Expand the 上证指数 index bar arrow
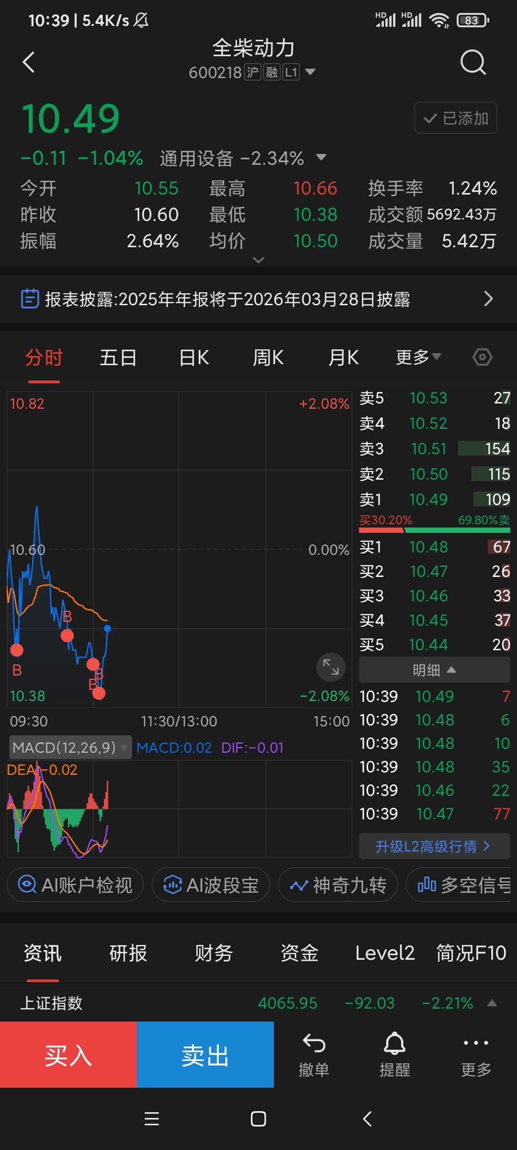This screenshot has width=517, height=1150. click(492, 1003)
